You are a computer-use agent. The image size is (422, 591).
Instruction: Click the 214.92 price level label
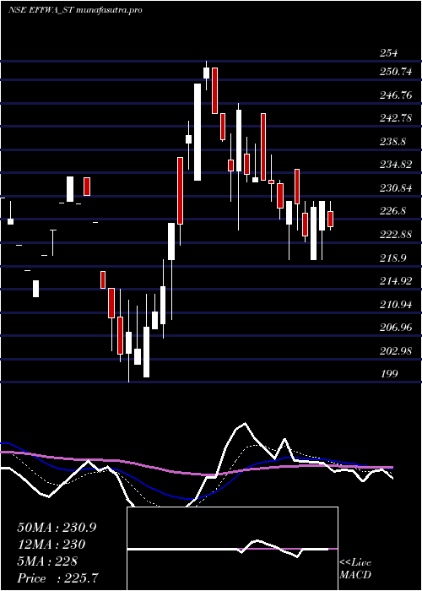(x=395, y=281)
